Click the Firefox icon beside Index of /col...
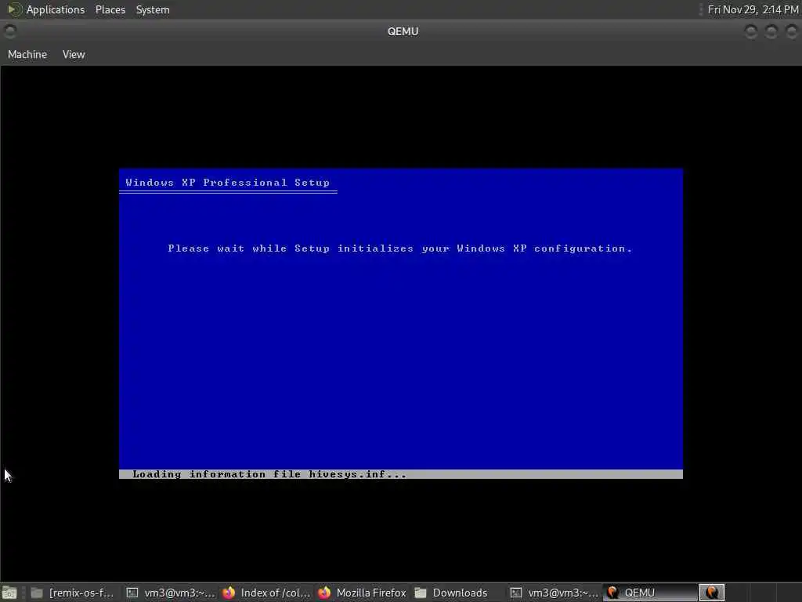The image size is (802, 602). [229, 593]
